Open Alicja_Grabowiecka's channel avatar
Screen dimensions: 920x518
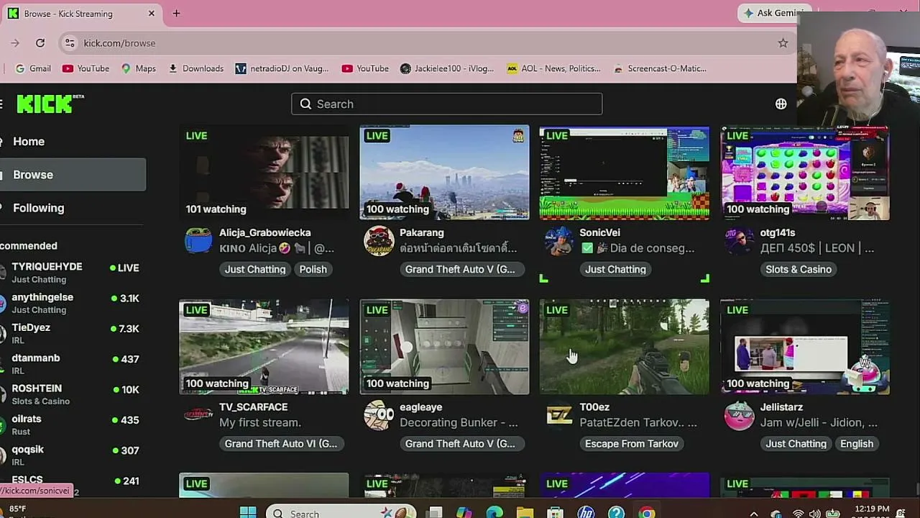[198, 241]
